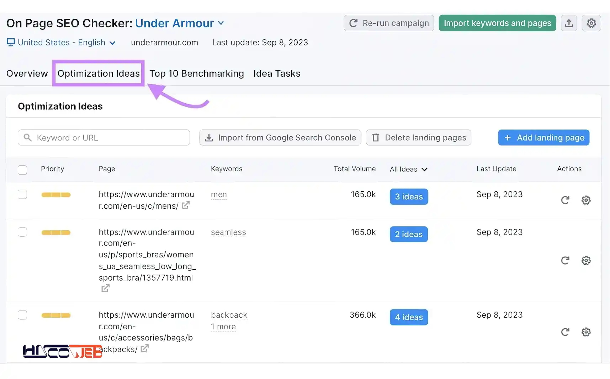This screenshot has width=610, height=379.
Task: Click the 'seamless' keyword link
Action: tap(228, 232)
